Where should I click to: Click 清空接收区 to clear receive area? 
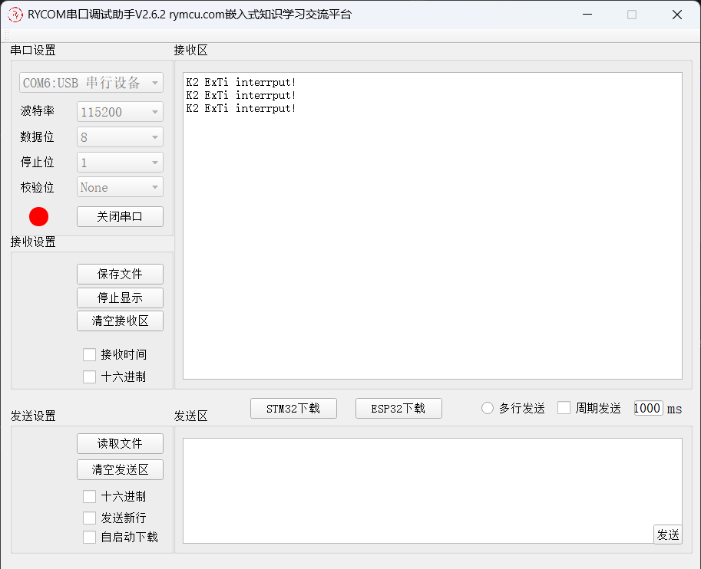tap(120, 321)
